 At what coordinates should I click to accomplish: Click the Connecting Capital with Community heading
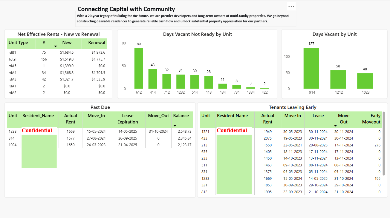(x=126, y=9)
